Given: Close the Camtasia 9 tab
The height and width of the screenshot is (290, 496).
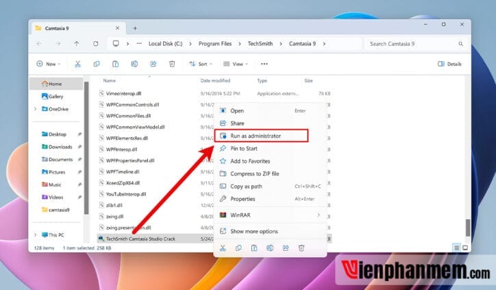Looking at the screenshot, I should [117, 28].
